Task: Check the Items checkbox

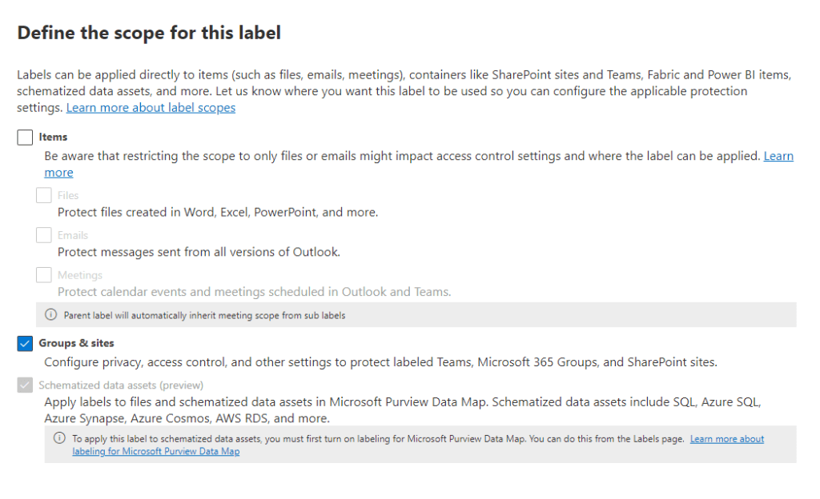Action: (25, 138)
